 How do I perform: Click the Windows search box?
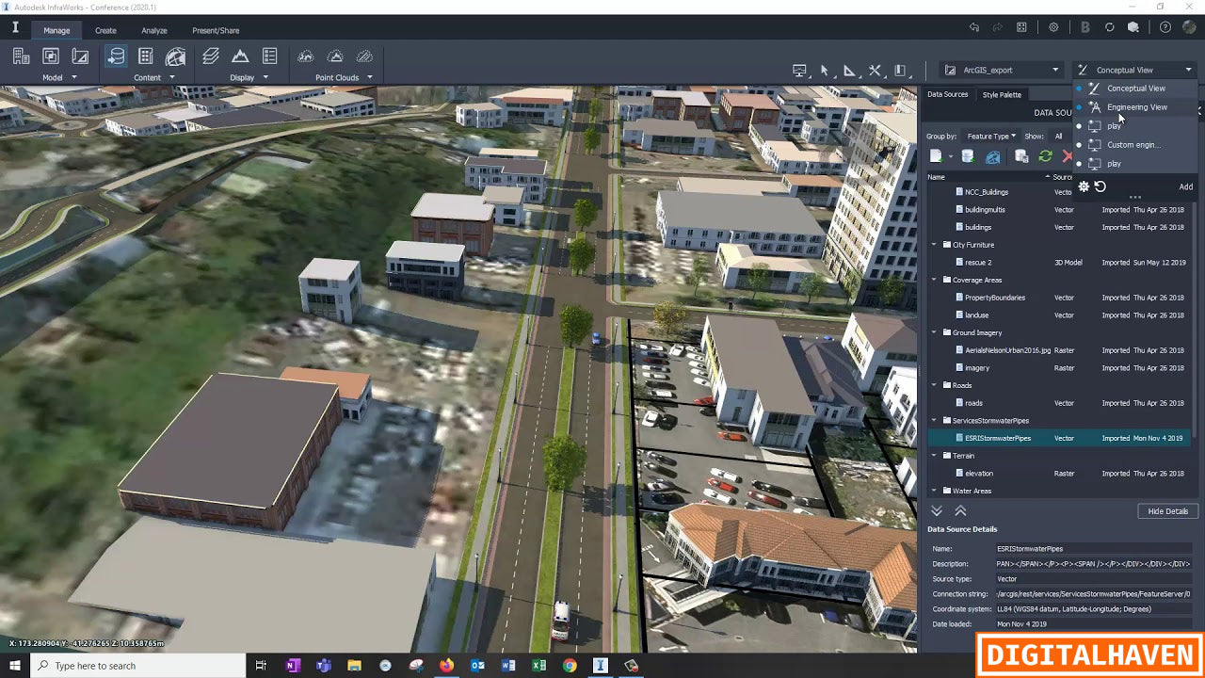coord(138,666)
